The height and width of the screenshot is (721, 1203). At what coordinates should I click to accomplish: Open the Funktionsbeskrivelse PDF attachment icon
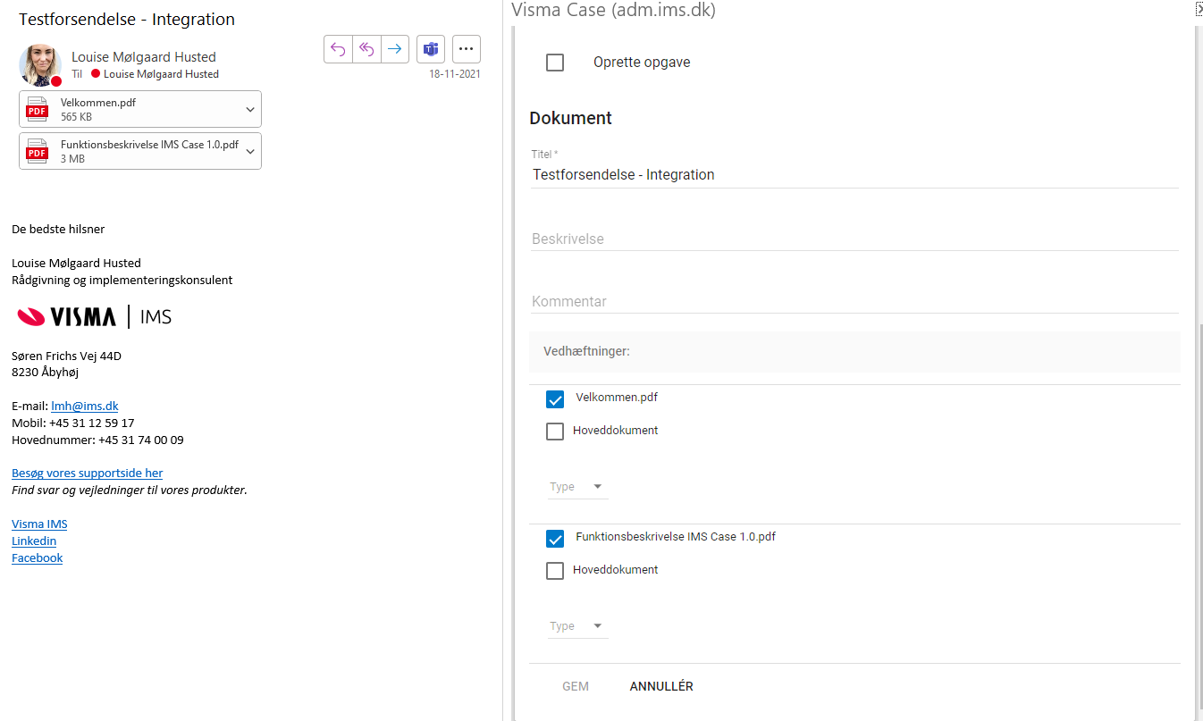click(x=37, y=151)
